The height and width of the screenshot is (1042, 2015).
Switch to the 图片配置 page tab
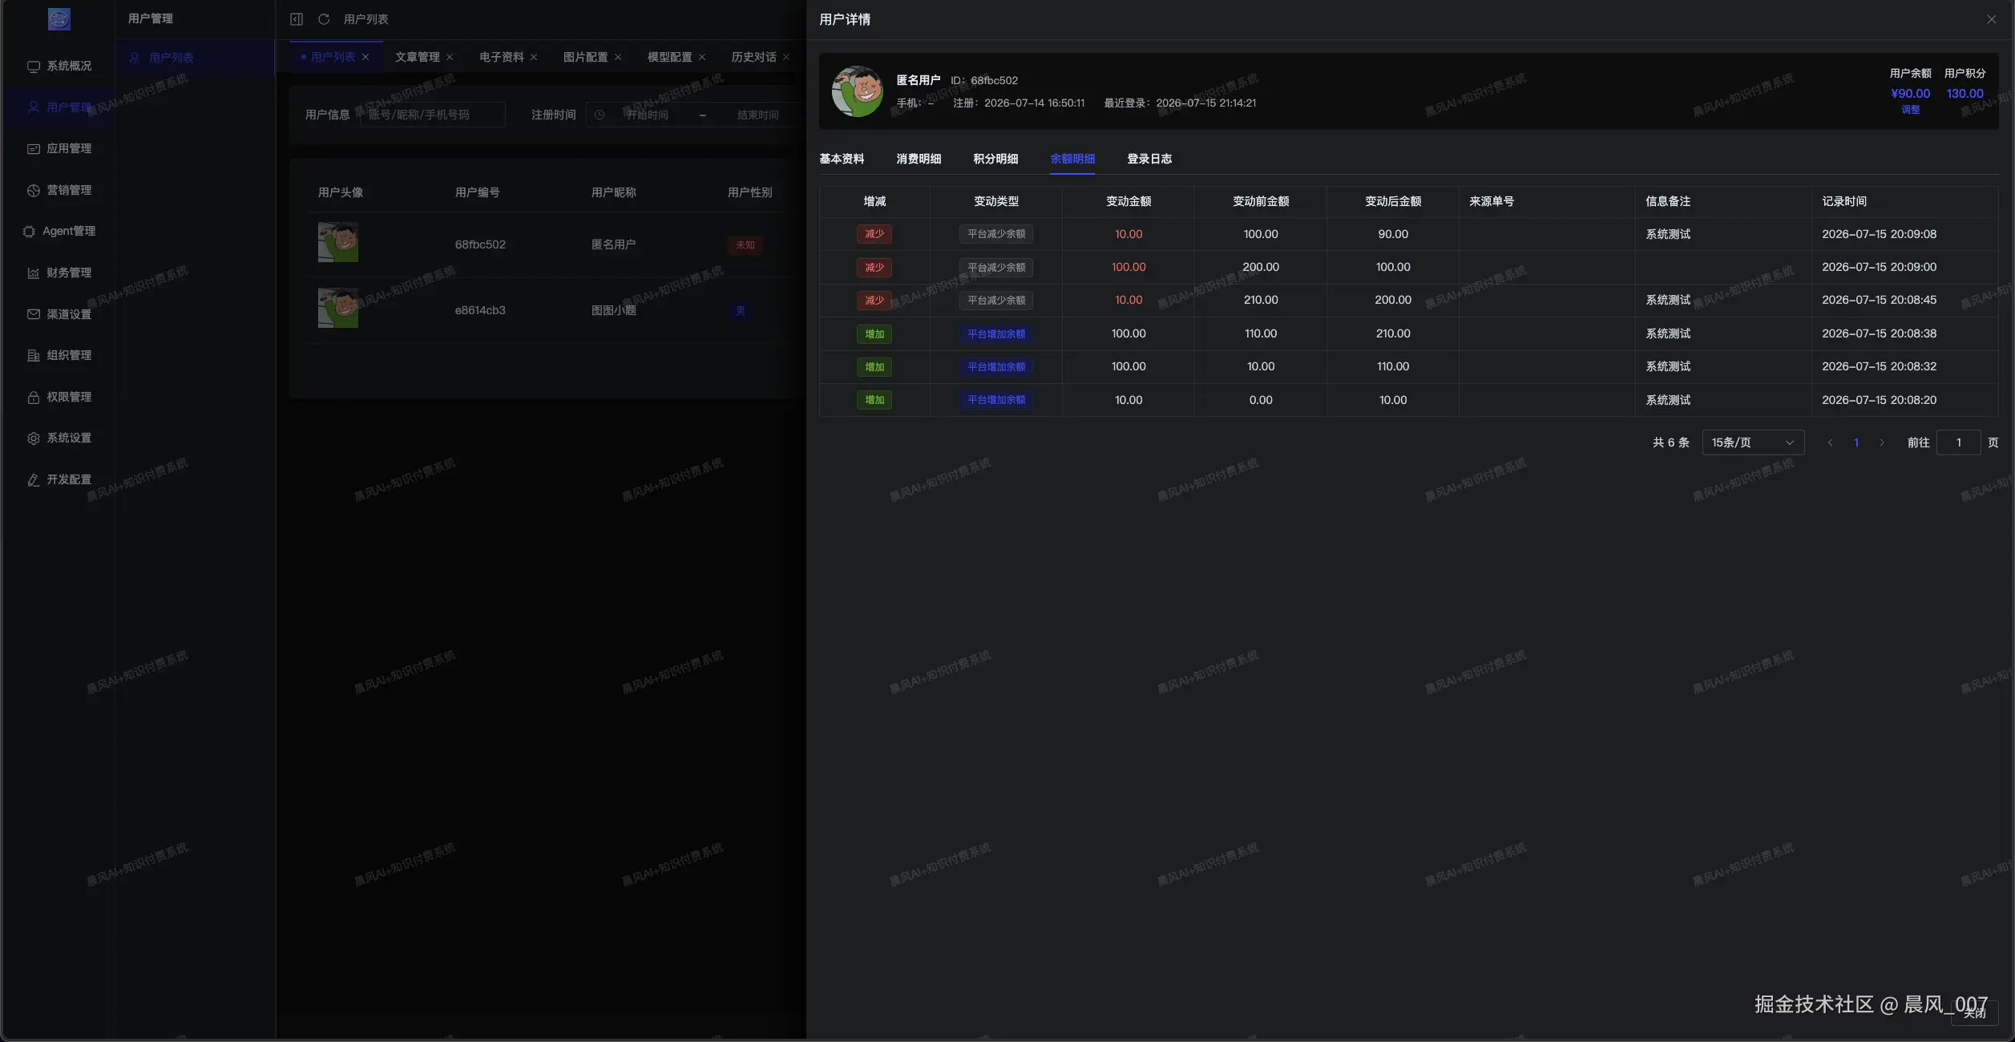(x=585, y=57)
